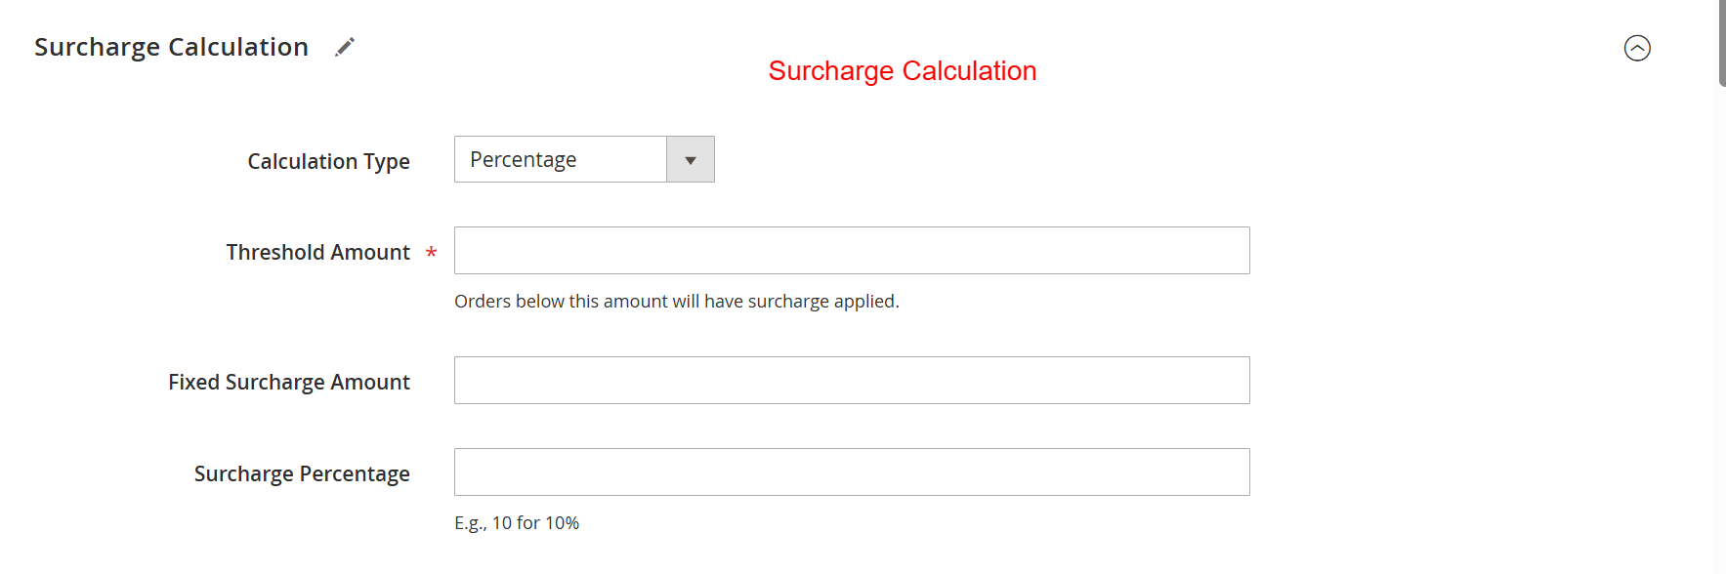Focus the Threshold Amount input field
The image size is (1726, 574).
[851, 251]
